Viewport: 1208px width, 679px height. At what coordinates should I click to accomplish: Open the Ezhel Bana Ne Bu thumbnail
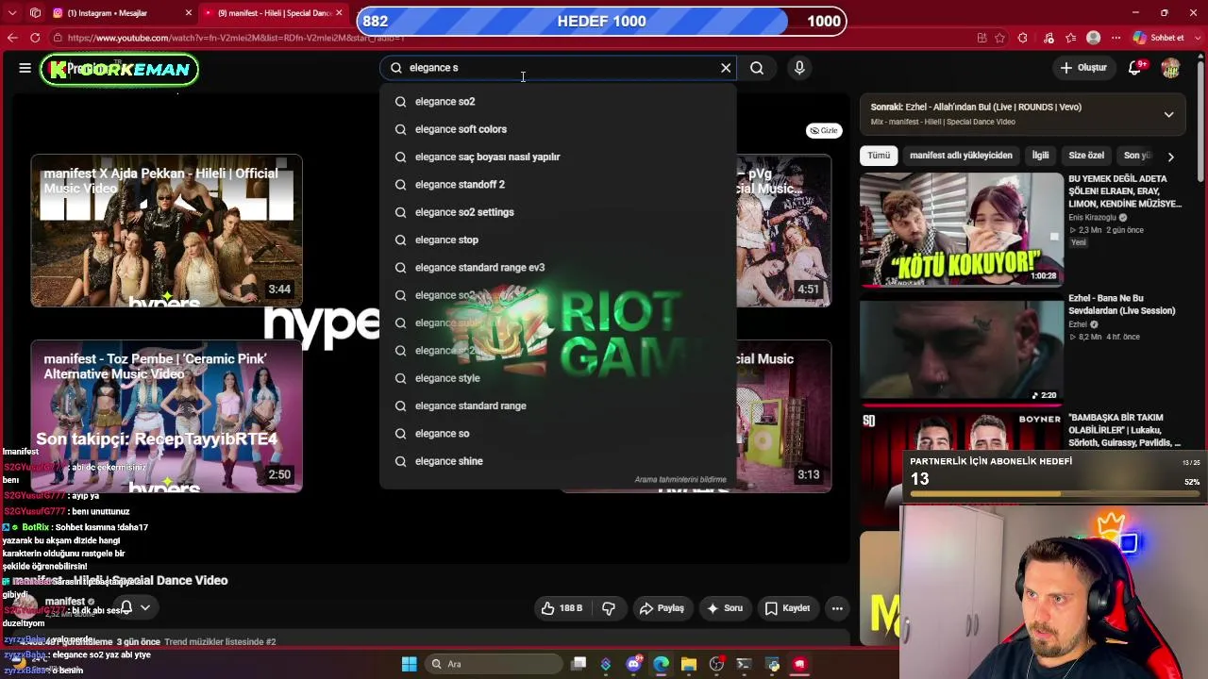point(962,349)
